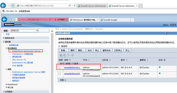Click the status arrow icon for smartbiServer2

click(160, 73)
